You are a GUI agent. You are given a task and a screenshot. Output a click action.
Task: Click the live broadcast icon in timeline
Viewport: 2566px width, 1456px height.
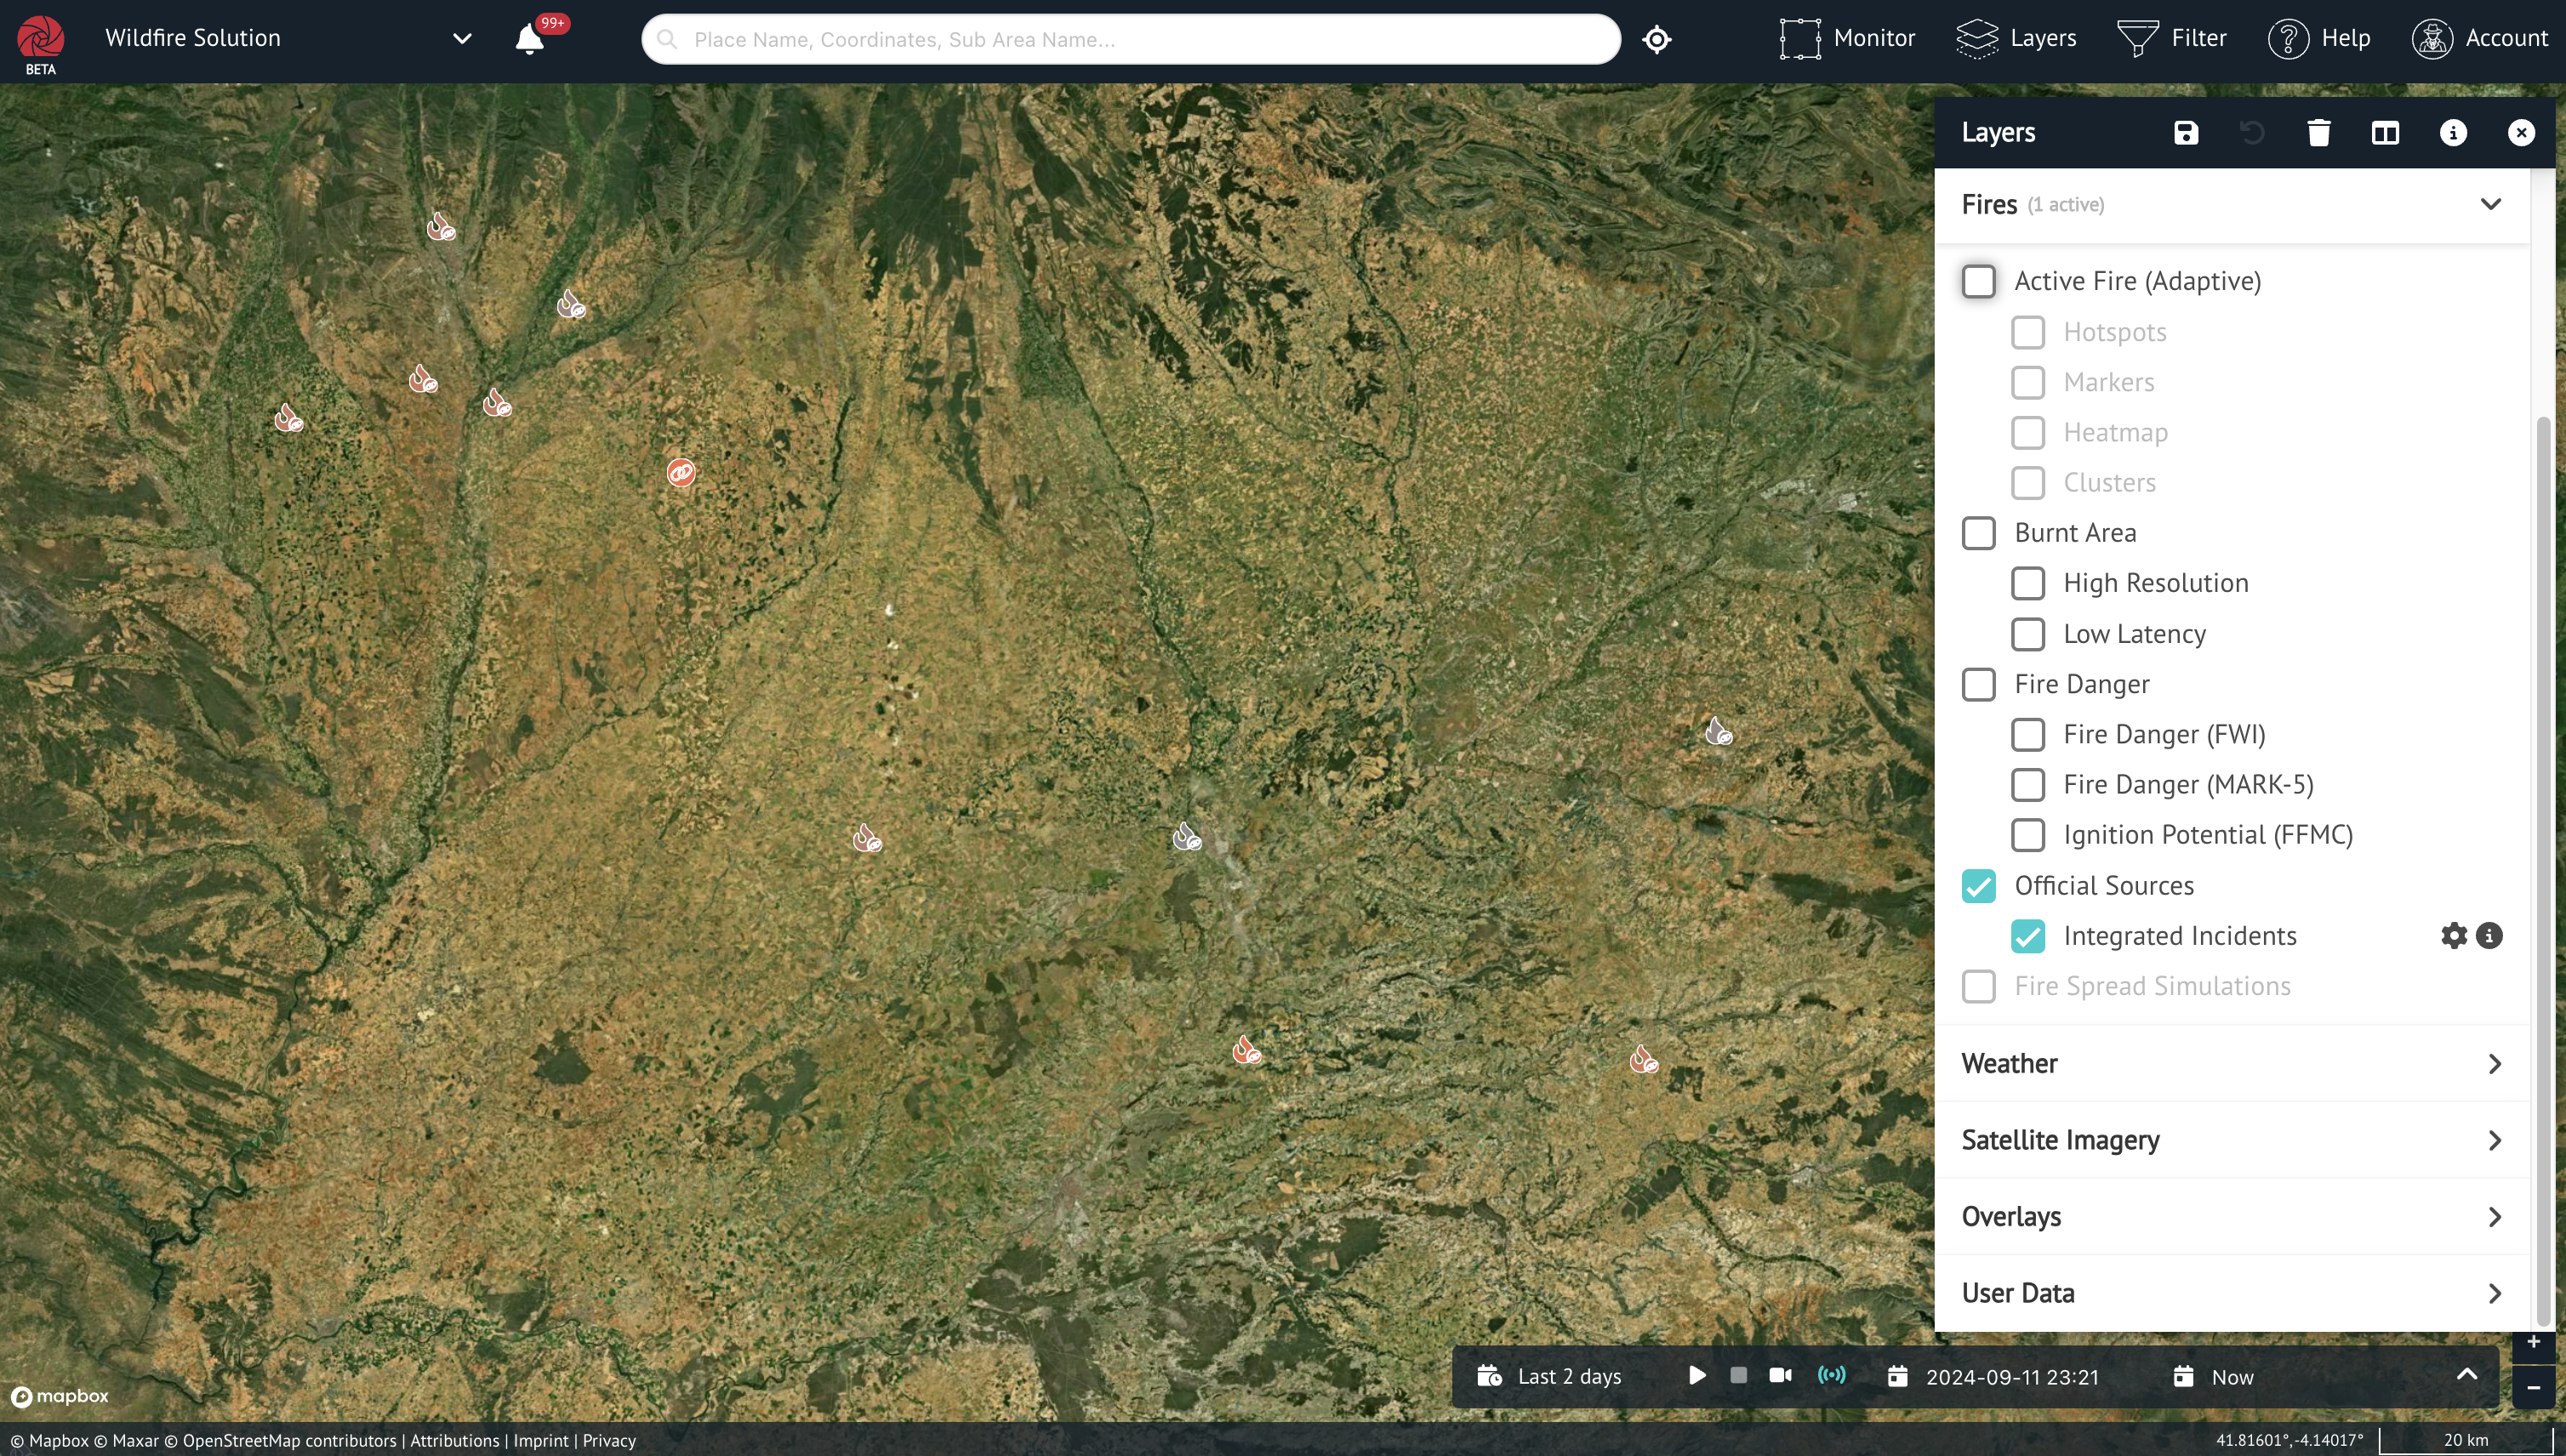click(1832, 1376)
